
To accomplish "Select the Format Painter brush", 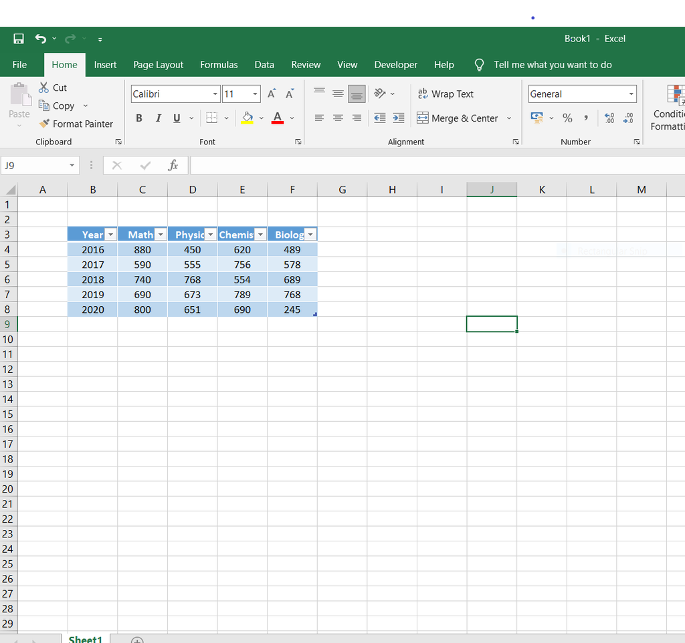I will click(x=44, y=124).
